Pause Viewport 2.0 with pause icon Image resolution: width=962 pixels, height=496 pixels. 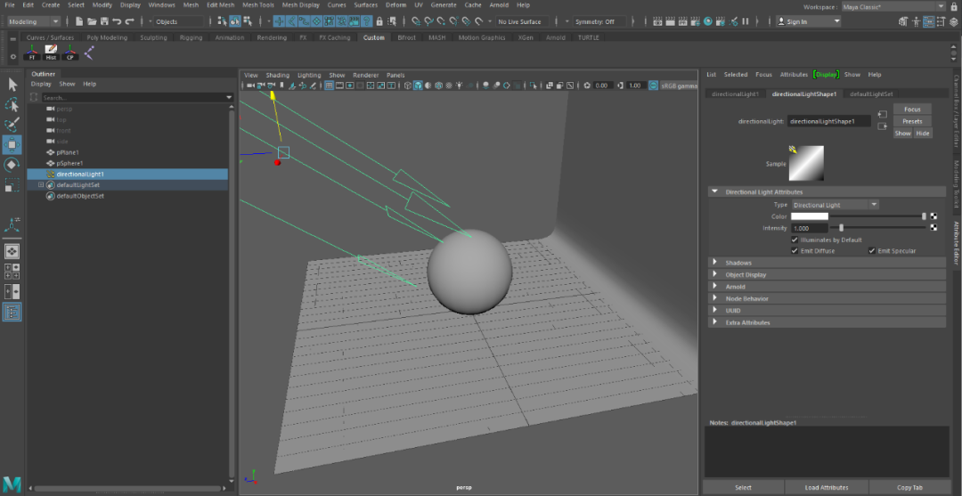746,21
